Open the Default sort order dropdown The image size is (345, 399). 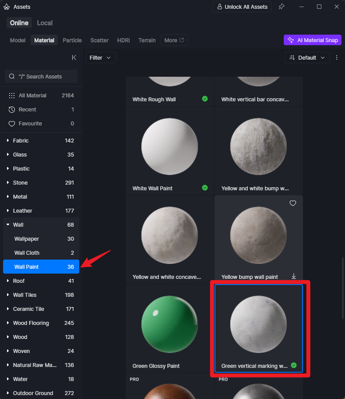click(x=307, y=57)
